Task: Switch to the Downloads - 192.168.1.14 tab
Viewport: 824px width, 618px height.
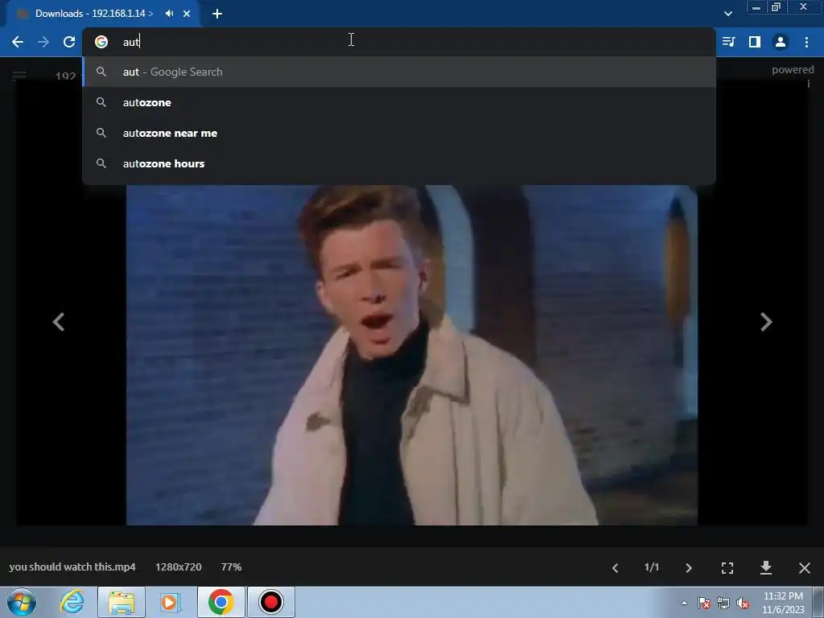Action: [x=93, y=14]
